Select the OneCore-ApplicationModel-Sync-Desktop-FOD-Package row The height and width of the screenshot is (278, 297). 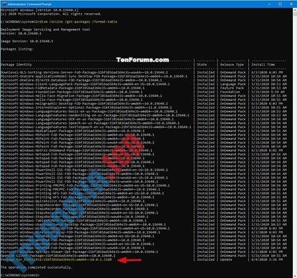144,76
